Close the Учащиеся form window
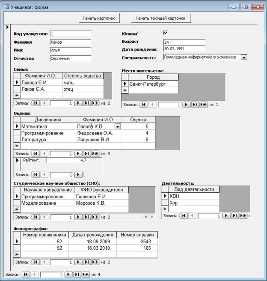267x281 pixels. pyautogui.click(x=258, y=7)
